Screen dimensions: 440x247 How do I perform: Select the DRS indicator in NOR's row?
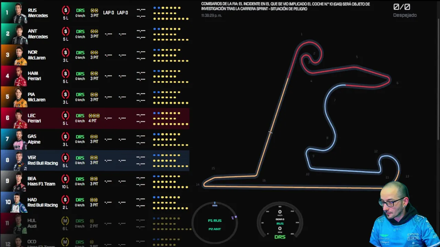[80, 53]
